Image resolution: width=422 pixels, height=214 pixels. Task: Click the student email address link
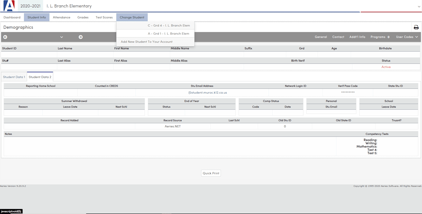[207, 93]
